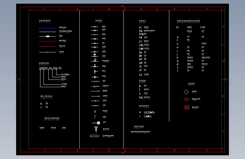Select the wavy zigzag line symbol

[95, 81]
